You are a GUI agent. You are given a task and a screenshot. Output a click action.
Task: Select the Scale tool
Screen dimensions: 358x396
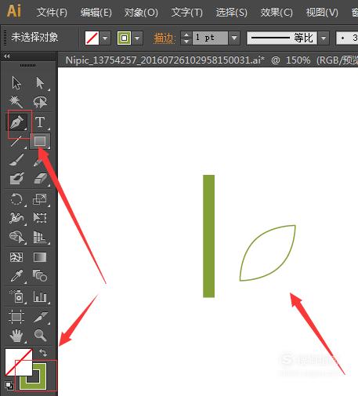point(40,199)
